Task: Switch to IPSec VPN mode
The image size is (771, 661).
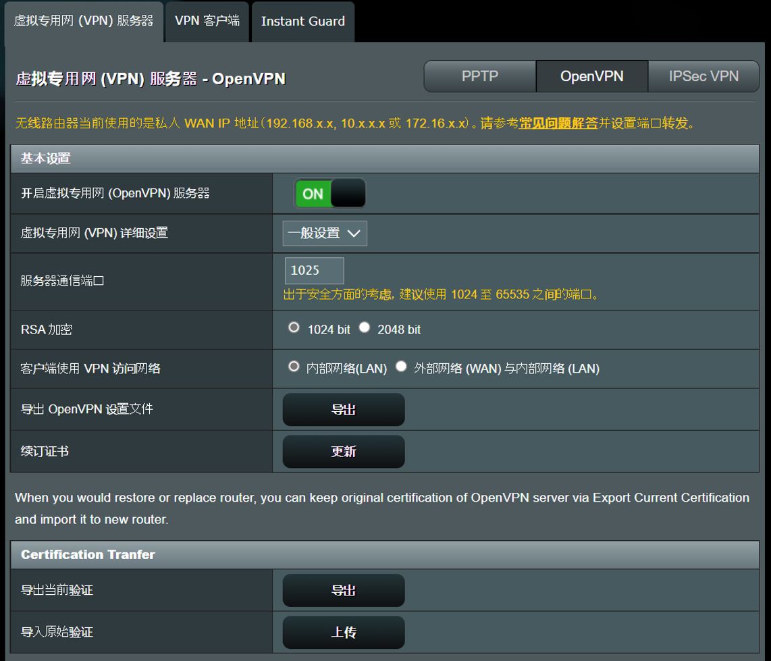Action: click(x=703, y=76)
